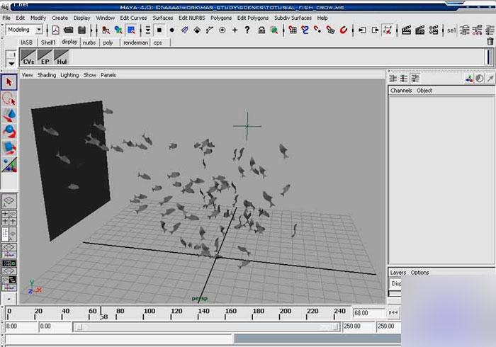Toggle the magnet snap icon

pos(344,30)
